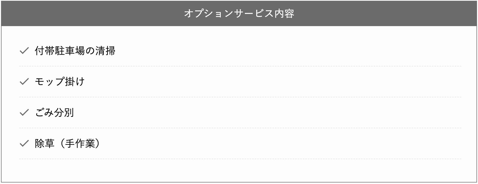This screenshot has height=184, width=478.
Task: Click the word 分別 in the third item
Action: tap(64, 113)
